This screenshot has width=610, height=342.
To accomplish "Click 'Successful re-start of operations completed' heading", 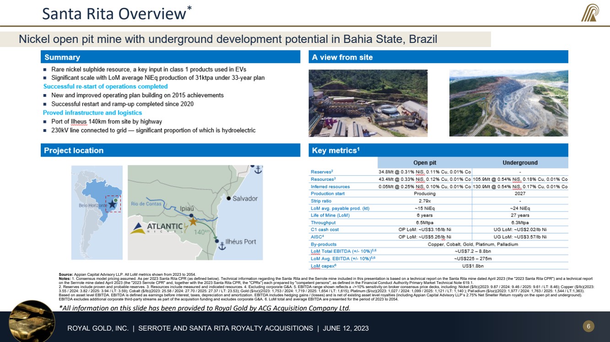I will pos(105,86).
